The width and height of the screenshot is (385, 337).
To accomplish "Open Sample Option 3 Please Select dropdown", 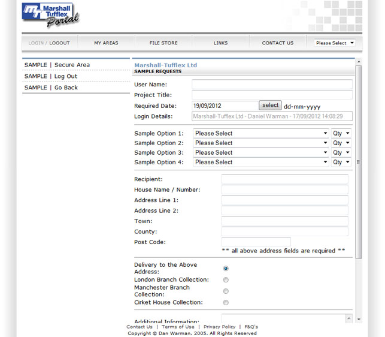I will point(261,152).
